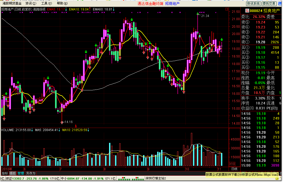Open the 工具(V) menu
The height and width of the screenshot is (182, 283).
[47, 3]
